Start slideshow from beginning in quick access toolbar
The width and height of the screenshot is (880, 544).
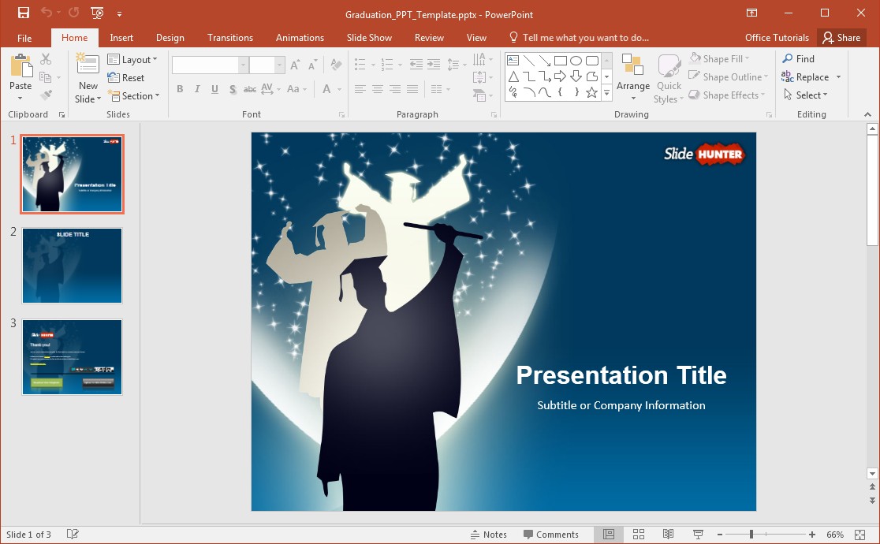97,13
